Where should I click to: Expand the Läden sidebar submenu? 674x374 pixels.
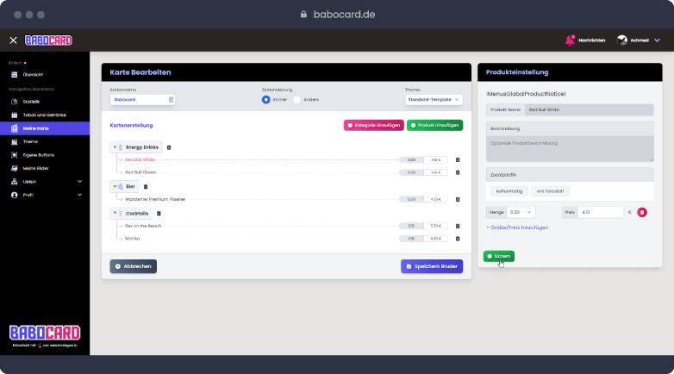point(79,182)
